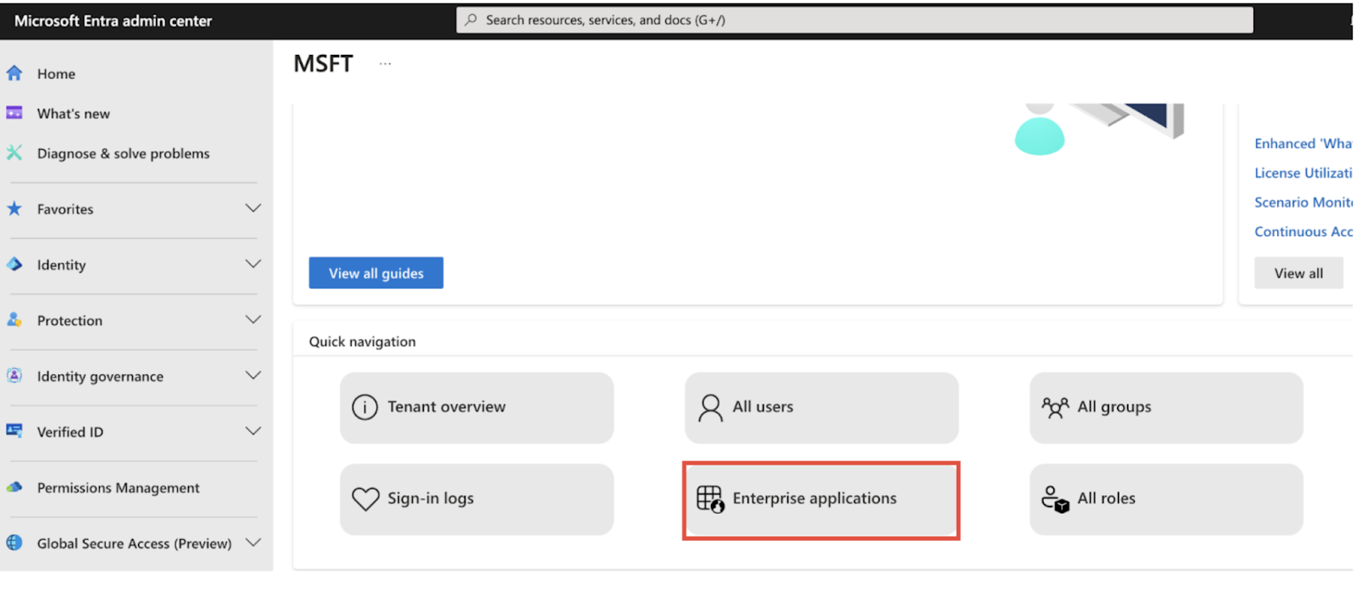Click the Quick navigation heading
This screenshot has width=1356, height=589.
(x=362, y=341)
